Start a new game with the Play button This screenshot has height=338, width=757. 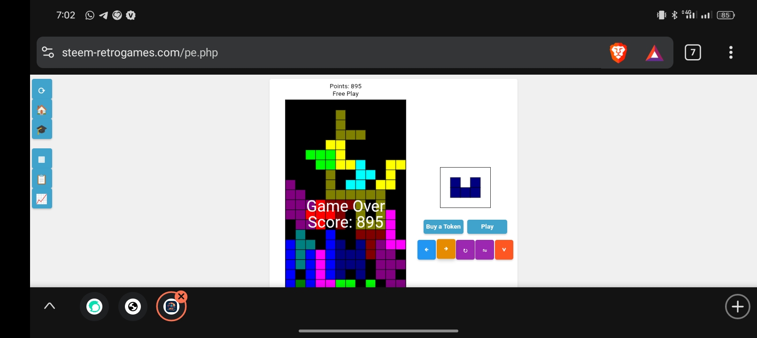(x=487, y=227)
